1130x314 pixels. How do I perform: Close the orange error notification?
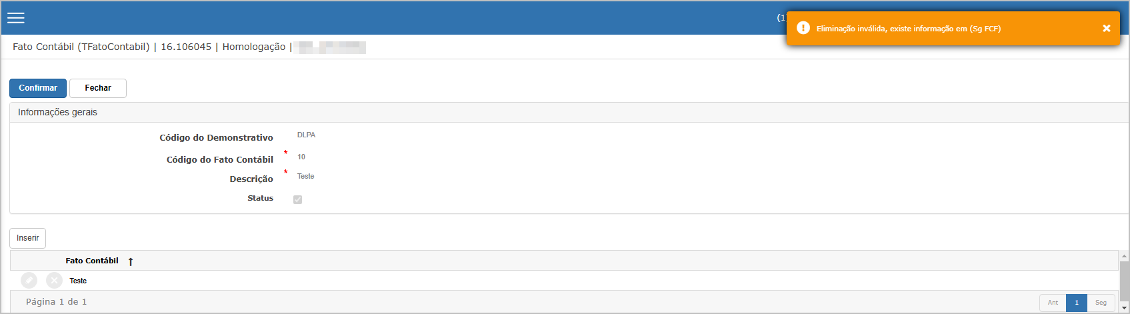(1107, 28)
